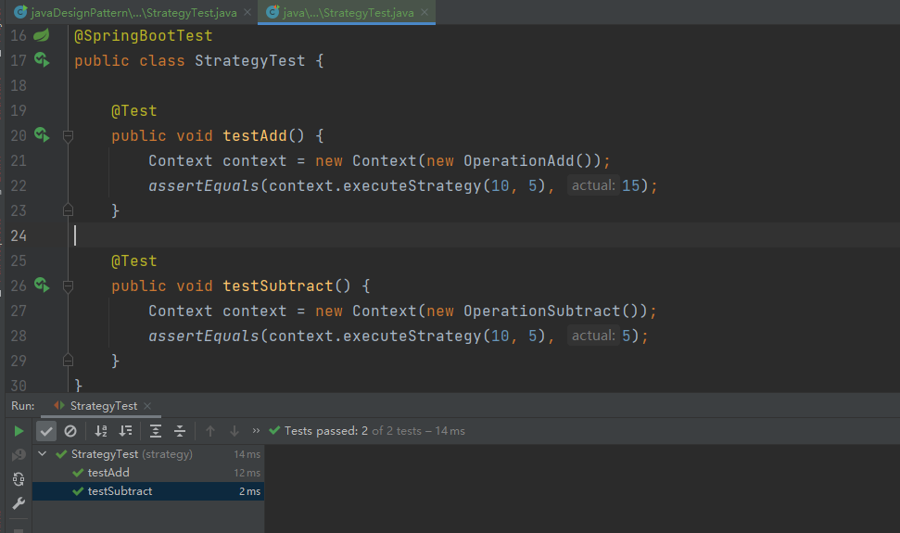This screenshot has height=533, width=900.
Task: Rerun tests with the green play button
Action: (19, 431)
